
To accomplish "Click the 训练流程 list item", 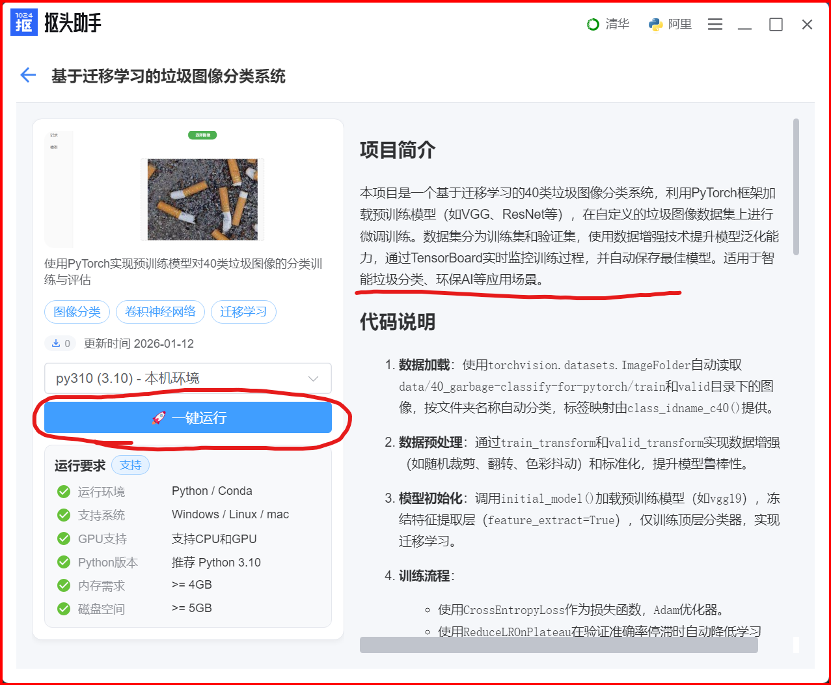I will (426, 576).
